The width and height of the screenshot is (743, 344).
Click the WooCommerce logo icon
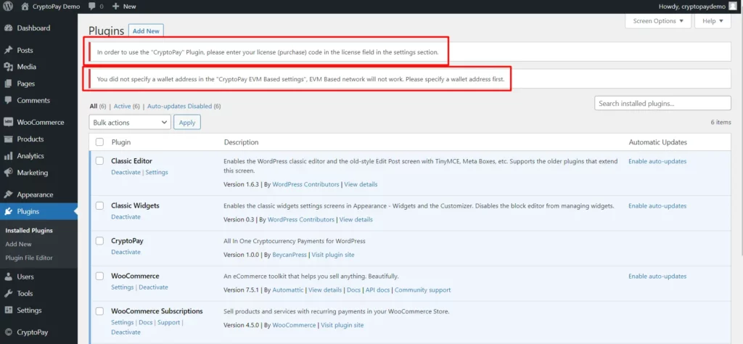pyautogui.click(x=8, y=122)
